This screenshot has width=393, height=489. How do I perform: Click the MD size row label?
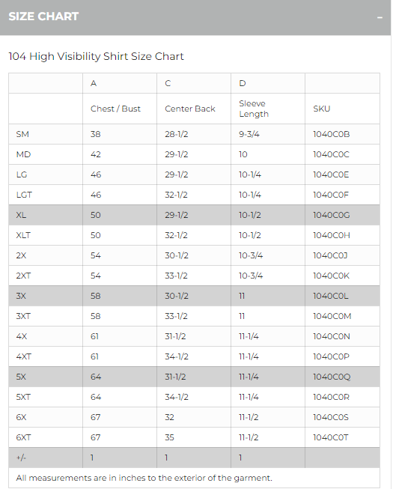point(23,154)
